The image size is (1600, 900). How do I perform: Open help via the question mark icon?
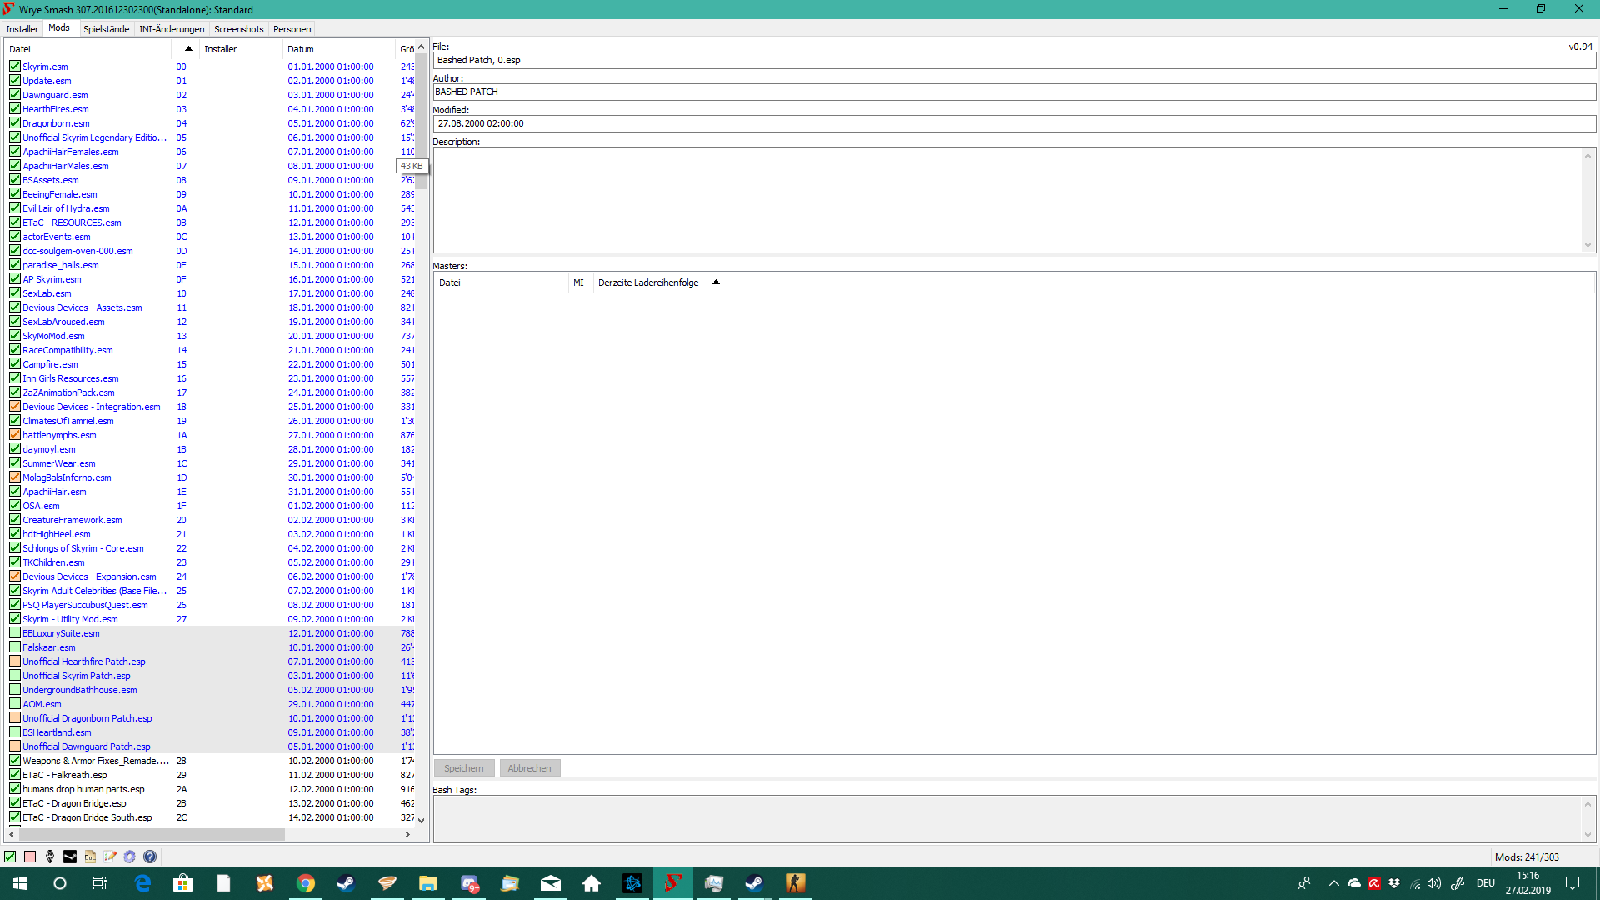tap(150, 857)
